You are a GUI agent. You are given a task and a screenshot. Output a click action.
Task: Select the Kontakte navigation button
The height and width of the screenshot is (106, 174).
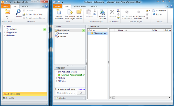(25, 98)
